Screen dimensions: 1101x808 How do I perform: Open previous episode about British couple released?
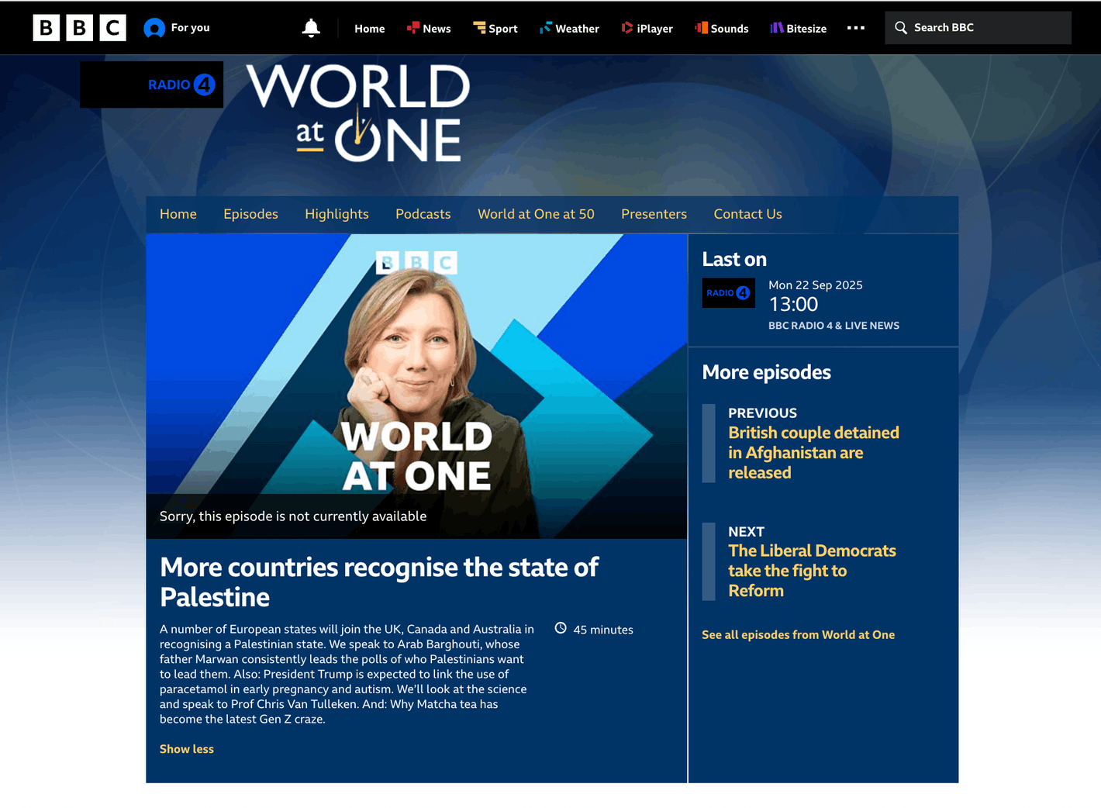pyautogui.click(x=813, y=453)
